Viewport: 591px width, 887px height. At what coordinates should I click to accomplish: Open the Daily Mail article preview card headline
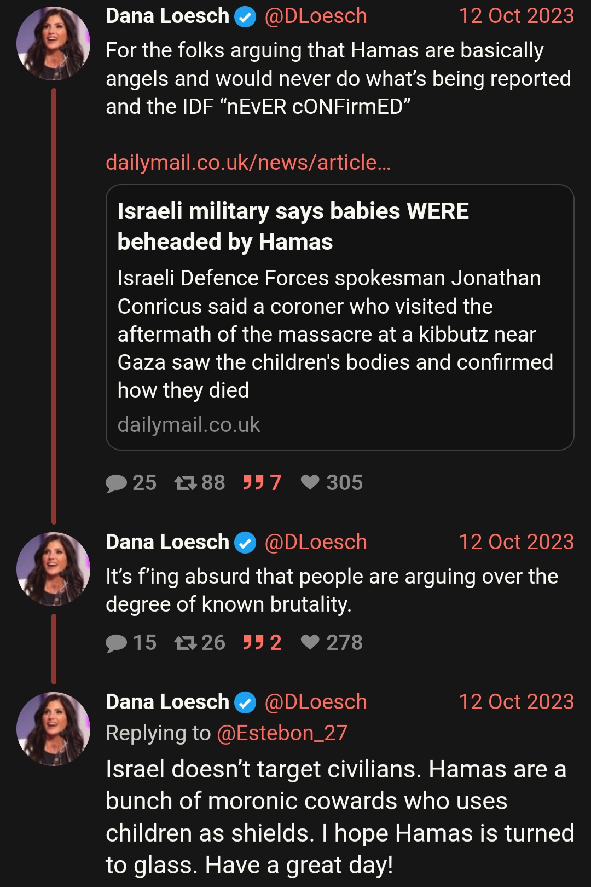click(293, 226)
